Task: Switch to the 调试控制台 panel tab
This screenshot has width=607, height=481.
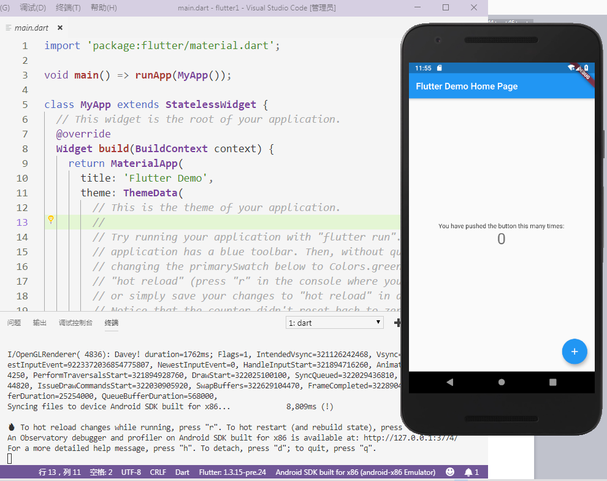Action: [x=75, y=323]
